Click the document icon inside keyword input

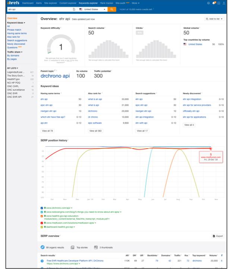point(74,9)
